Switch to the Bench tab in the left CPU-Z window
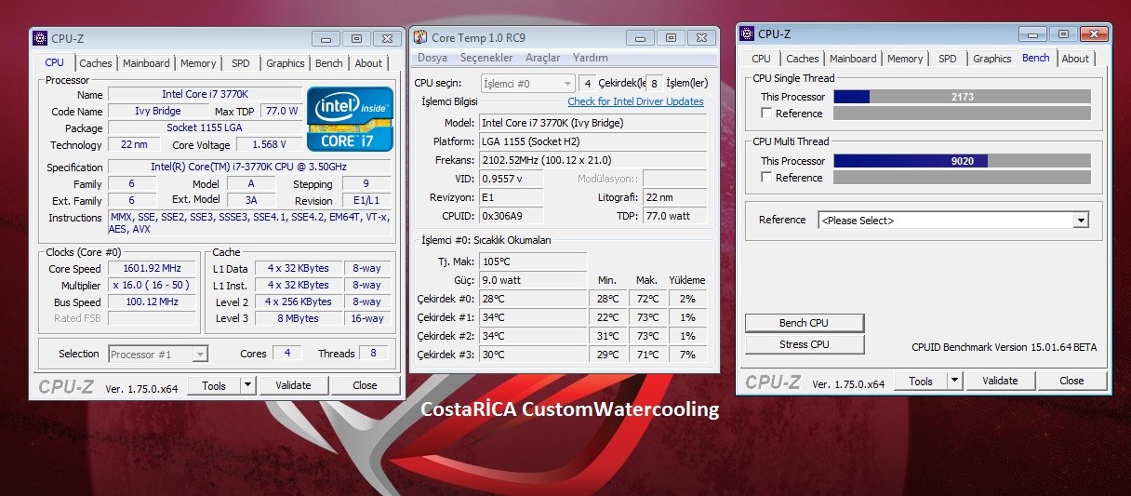Image resolution: width=1131 pixels, height=496 pixels. [329, 63]
